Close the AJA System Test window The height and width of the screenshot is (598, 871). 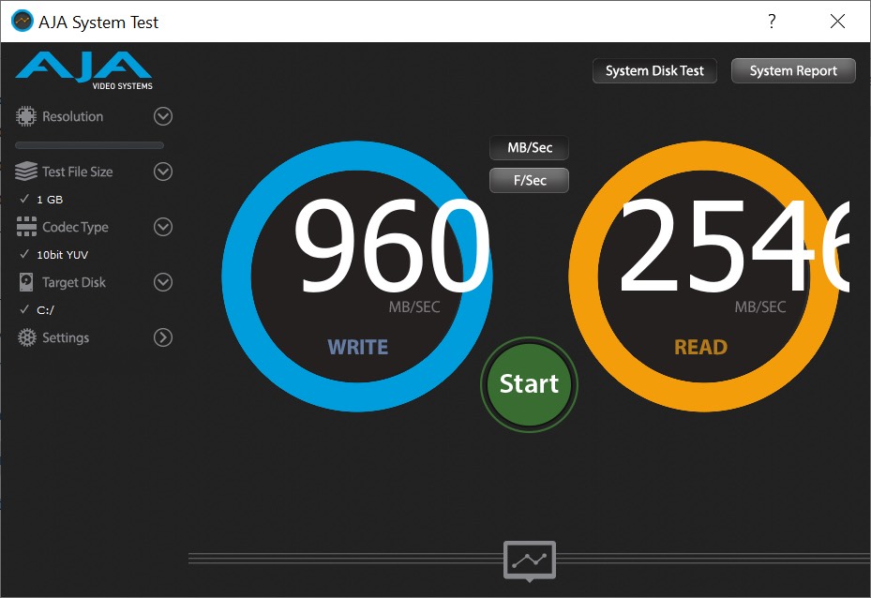click(837, 22)
